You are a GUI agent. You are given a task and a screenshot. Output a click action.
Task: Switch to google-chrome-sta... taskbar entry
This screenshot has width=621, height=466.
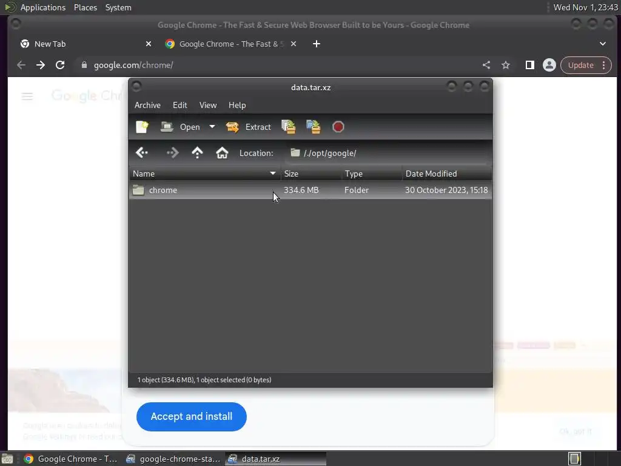point(173,459)
